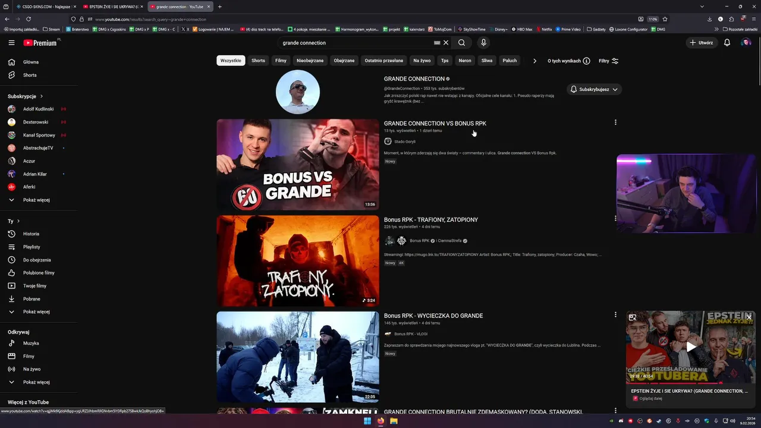The height and width of the screenshot is (428, 761).
Task: Select the Shorts filter chip
Action: click(x=258, y=61)
